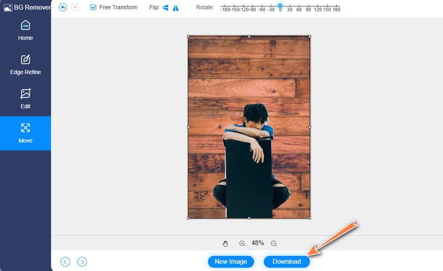Click the zoom out magnifier icon
Screen dimensions: 443x271
tap(274, 243)
